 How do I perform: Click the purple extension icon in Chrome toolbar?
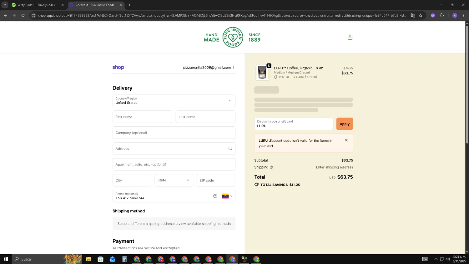tap(433, 15)
